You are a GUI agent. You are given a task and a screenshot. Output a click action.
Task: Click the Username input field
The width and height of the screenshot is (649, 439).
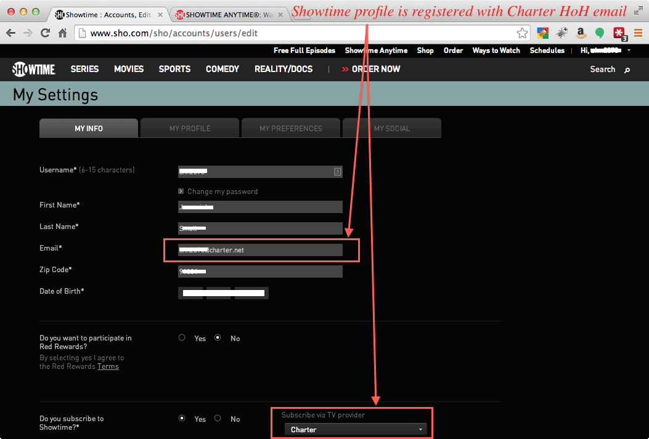pyautogui.click(x=260, y=172)
